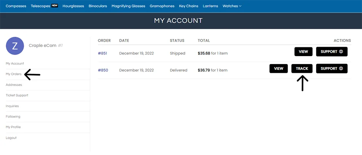Go to Addresses in account sidebar

coord(14,85)
